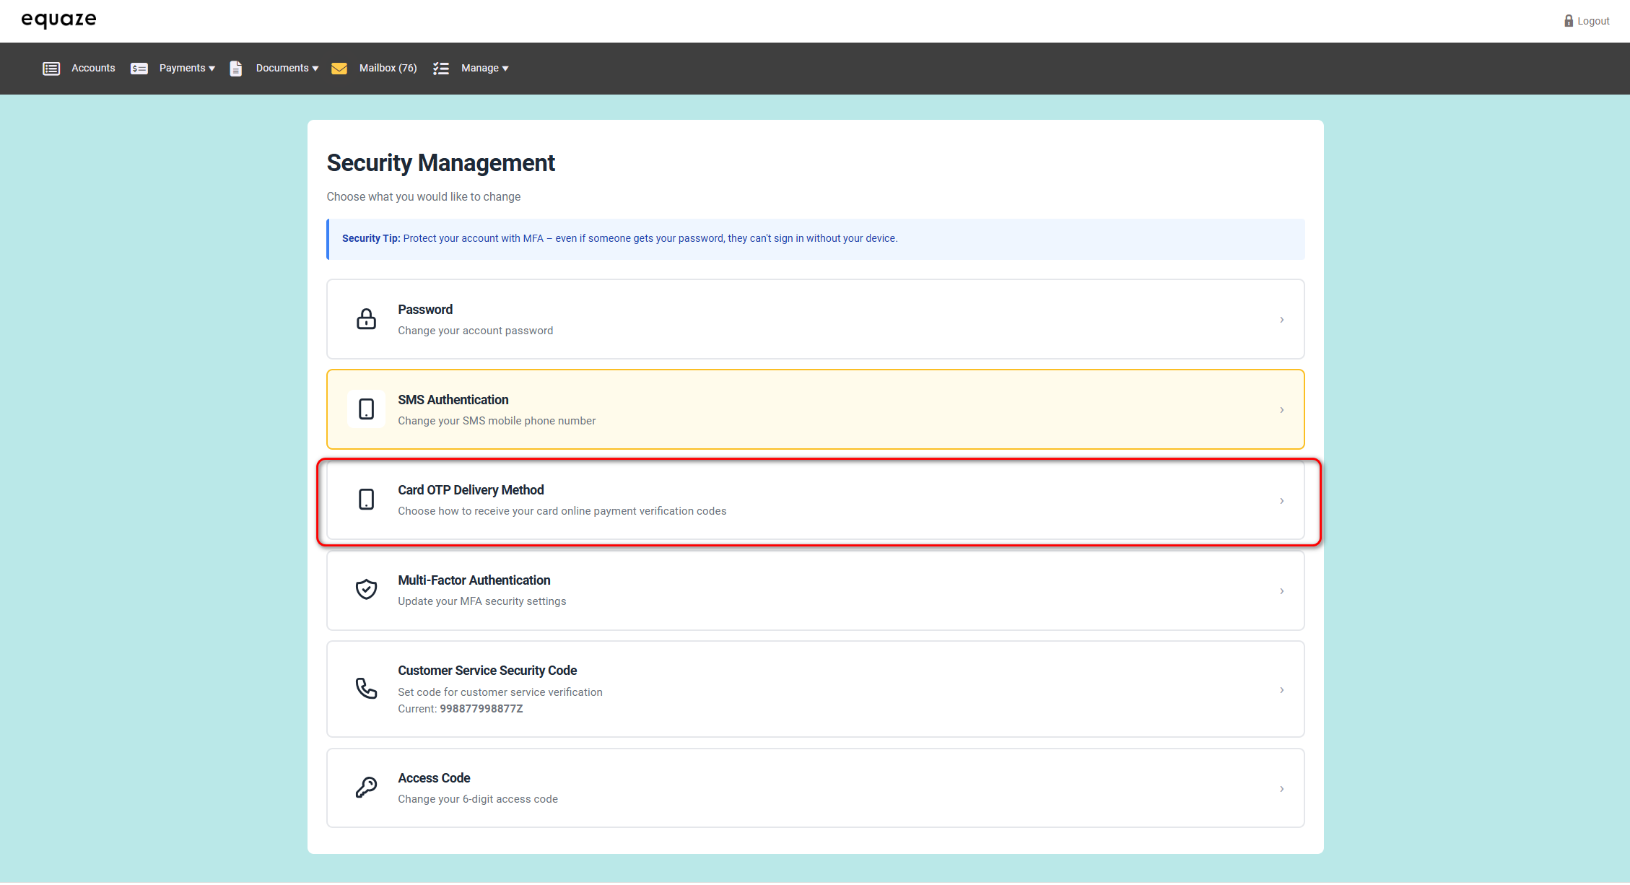Click the equaze logo
The image size is (1630, 885).
coord(58,19)
